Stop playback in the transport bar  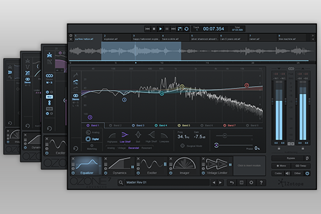pyautogui.click(x=154, y=29)
